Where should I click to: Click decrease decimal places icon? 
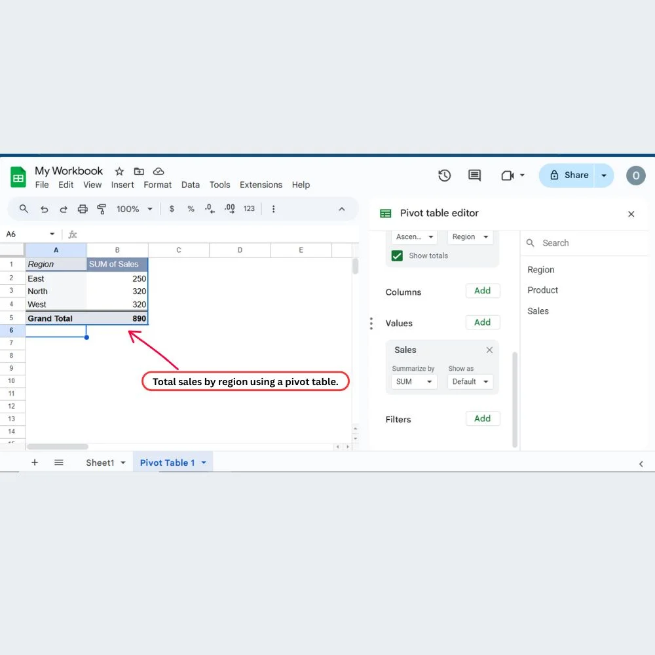210,209
